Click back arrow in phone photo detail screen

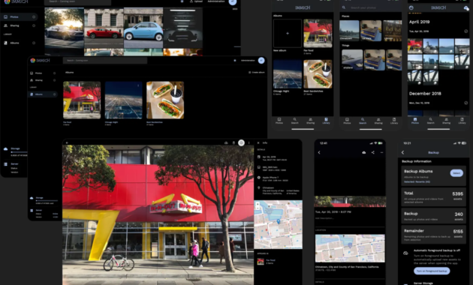319,152
